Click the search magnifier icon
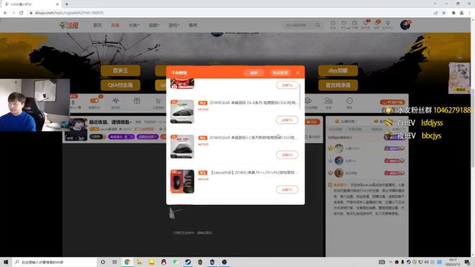 click(x=318, y=25)
